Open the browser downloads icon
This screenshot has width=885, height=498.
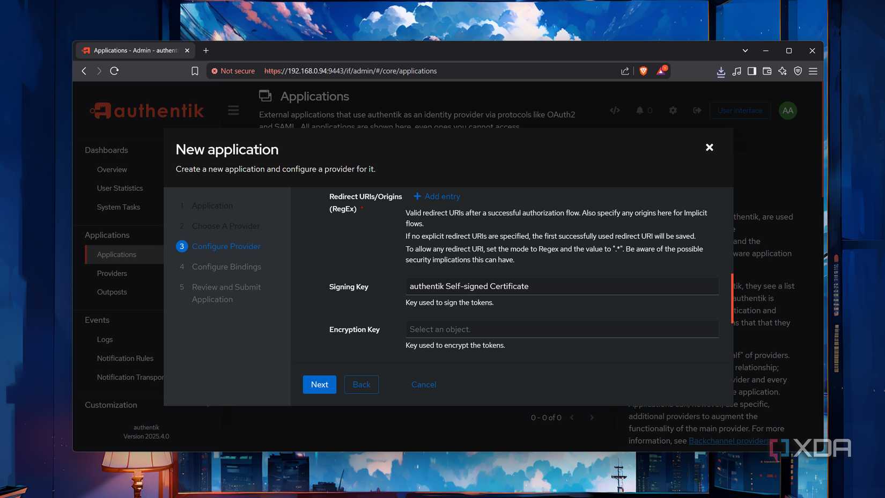point(721,71)
